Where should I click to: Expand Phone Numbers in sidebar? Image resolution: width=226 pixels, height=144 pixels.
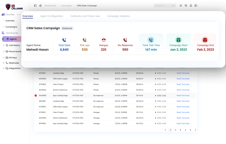click(4, 51)
